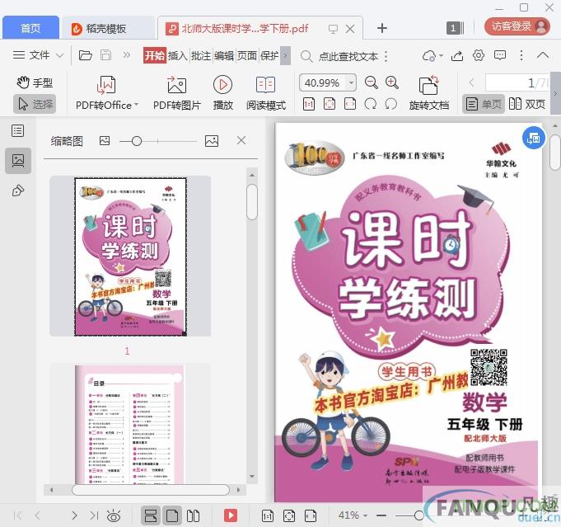Image resolution: width=561 pixels, height=527 pixels.
Task: Enter reading mode
Action: (x=266, y=93)
